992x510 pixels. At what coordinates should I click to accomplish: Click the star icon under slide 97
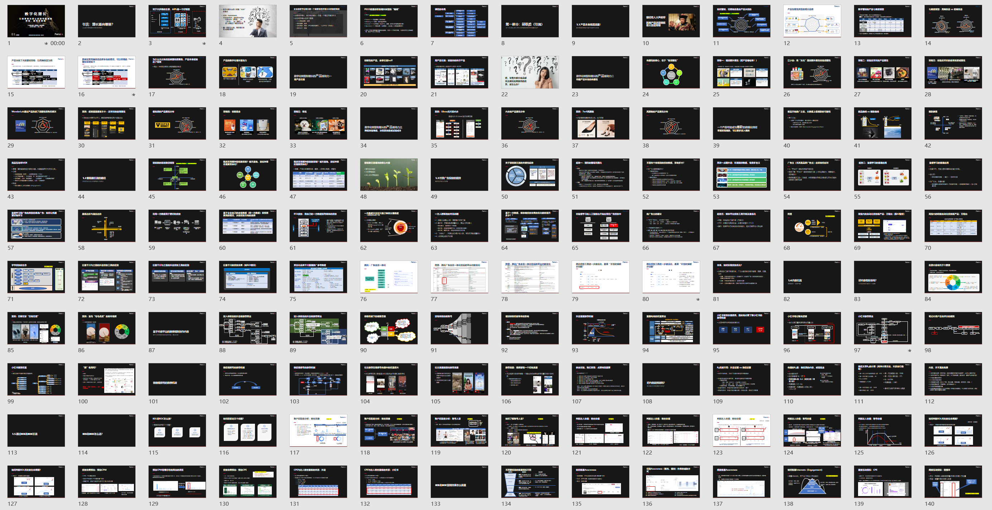[x=910, y=351]
